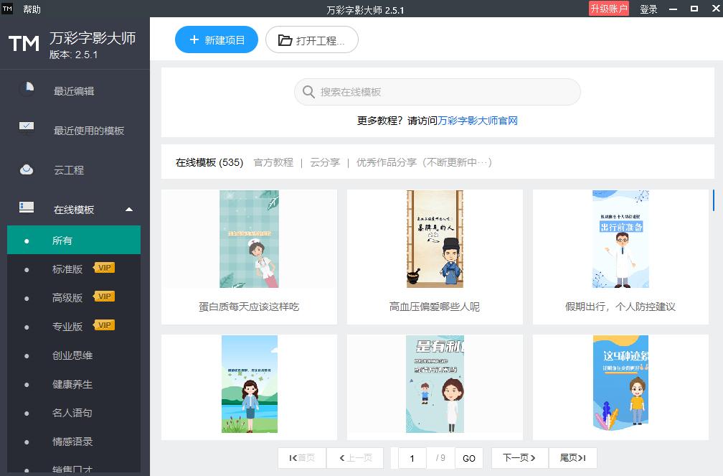Screen dimensions: 723x476
Task: Click the TM logo in the sidebar header
Action: [x=24, y=44]
